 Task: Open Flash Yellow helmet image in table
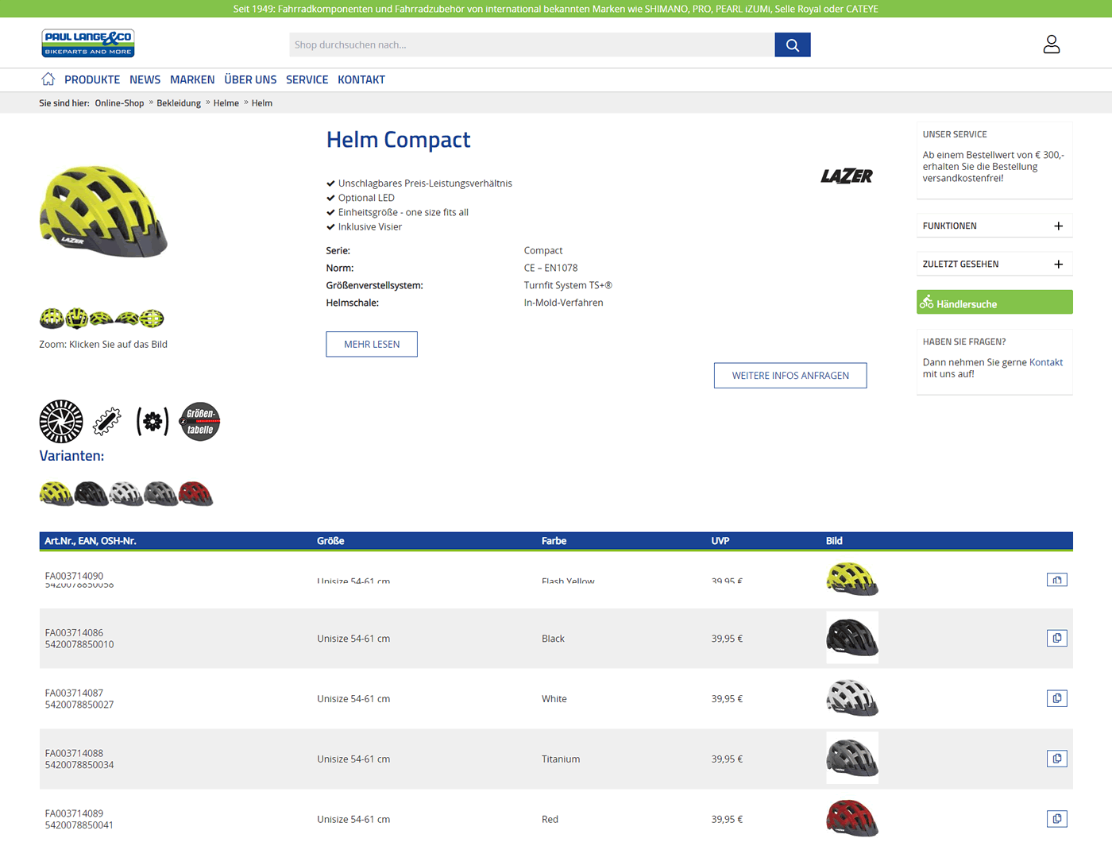tap(852, 578)
